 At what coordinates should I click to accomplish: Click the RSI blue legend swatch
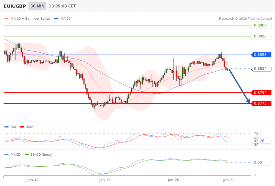pyautogui.click(x=6, y=127)
